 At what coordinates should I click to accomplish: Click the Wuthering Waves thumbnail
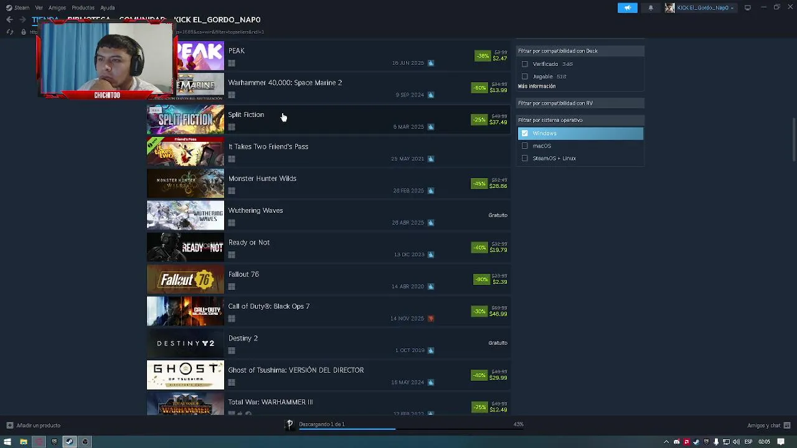(x=186, y=215)
